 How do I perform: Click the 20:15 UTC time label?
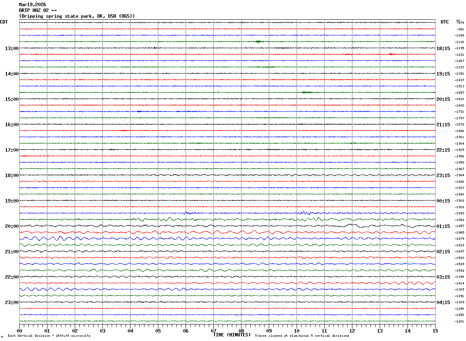coord(443,99)
